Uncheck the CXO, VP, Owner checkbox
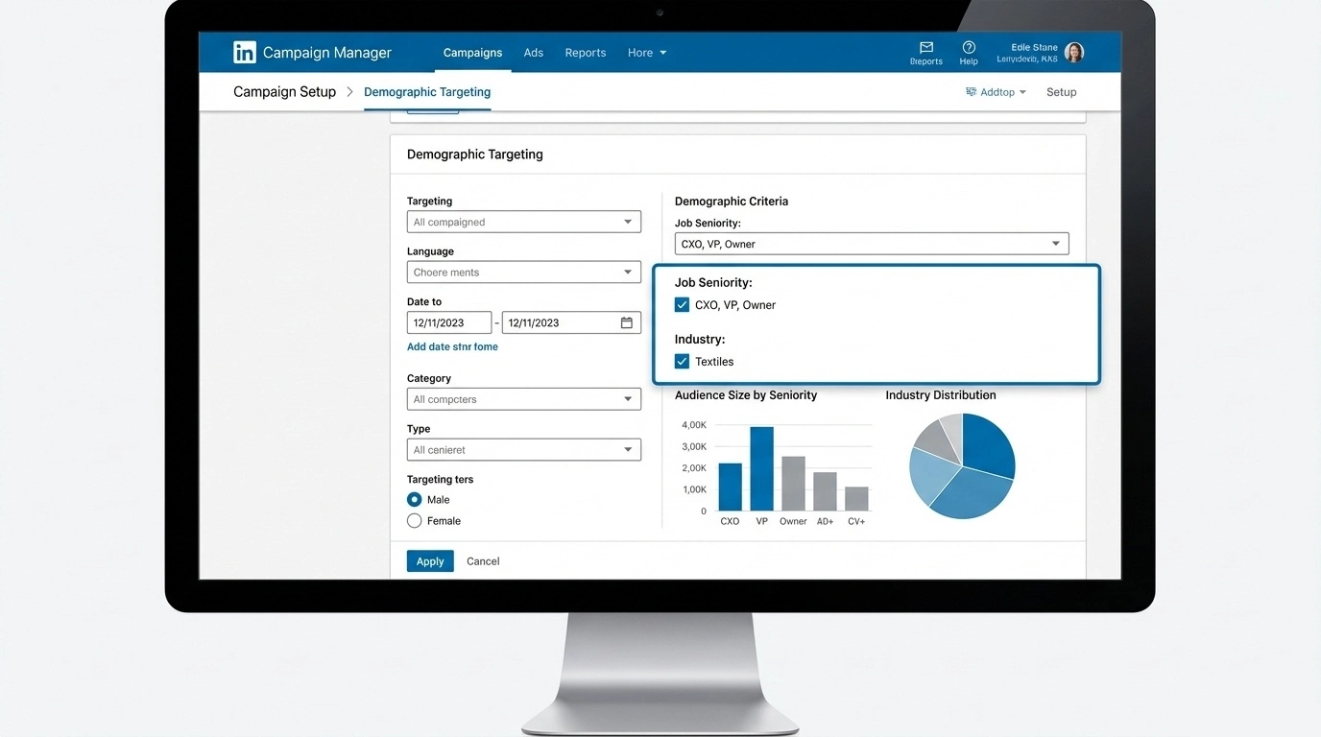 682,304
